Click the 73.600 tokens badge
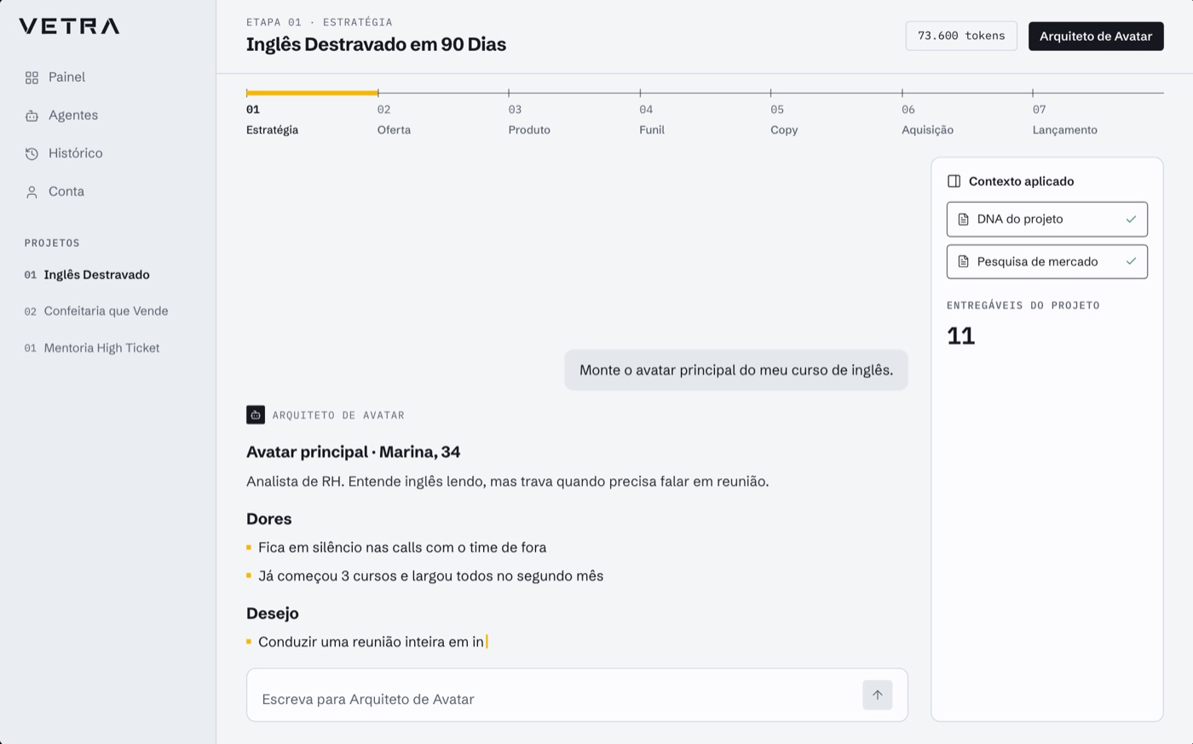Image resolution: width=1193 pixels, height=744 pixels. (961, 37)
